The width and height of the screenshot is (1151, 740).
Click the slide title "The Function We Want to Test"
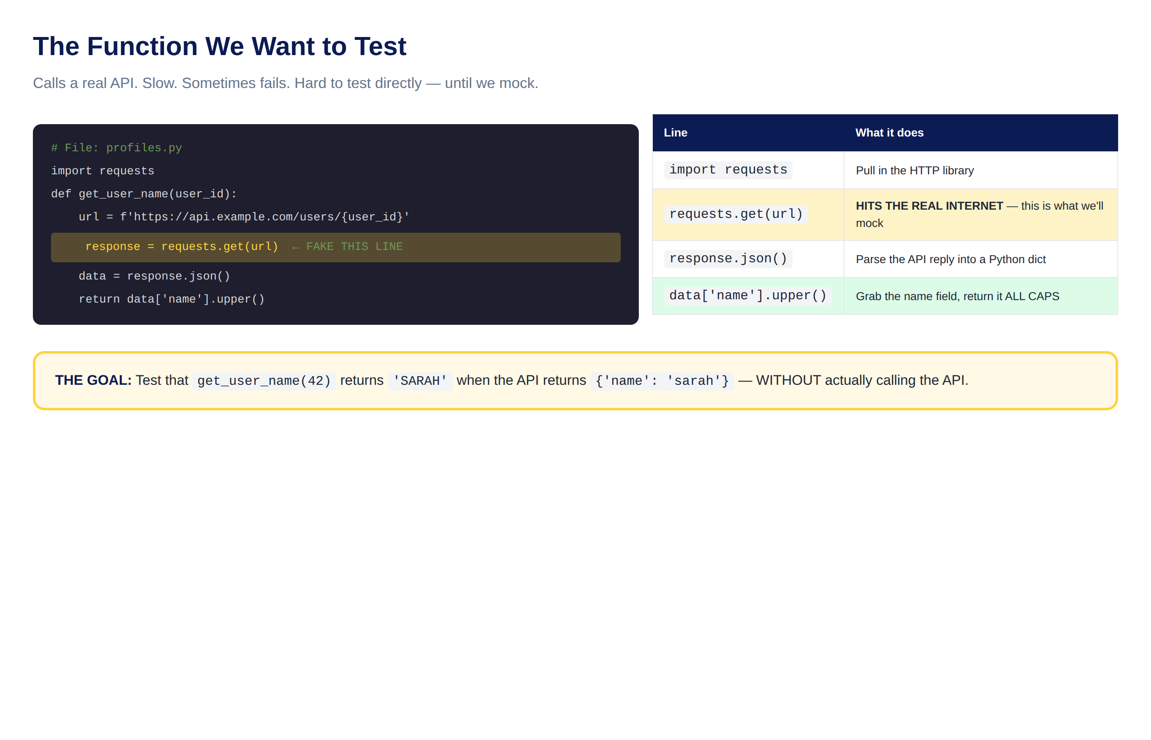(219, 46)
